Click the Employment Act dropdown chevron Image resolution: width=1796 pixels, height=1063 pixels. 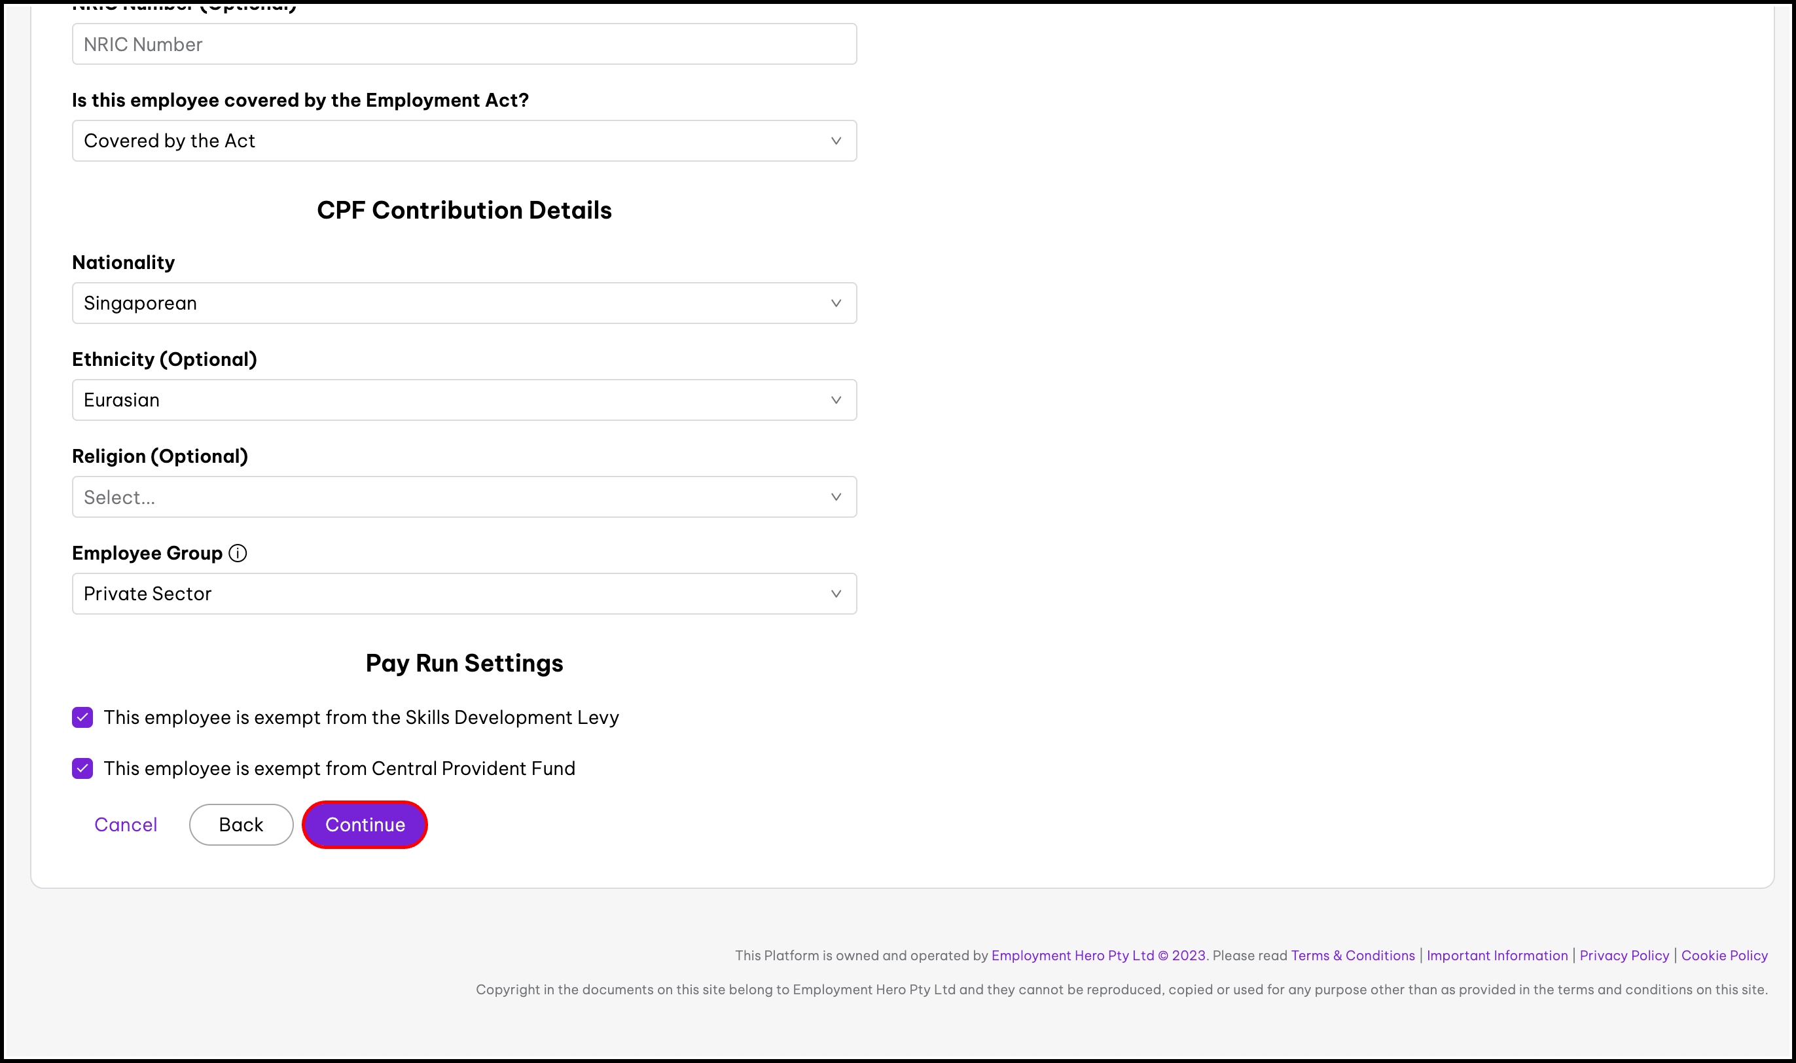pyautogui.click(x=836, y=140)
